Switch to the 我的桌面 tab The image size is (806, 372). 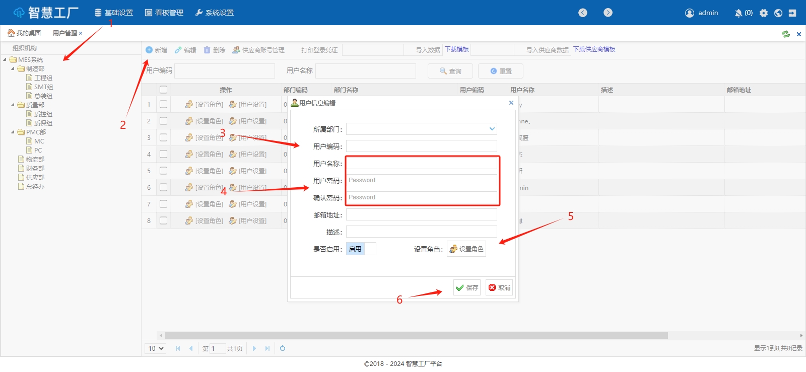[x=24, y=33]
